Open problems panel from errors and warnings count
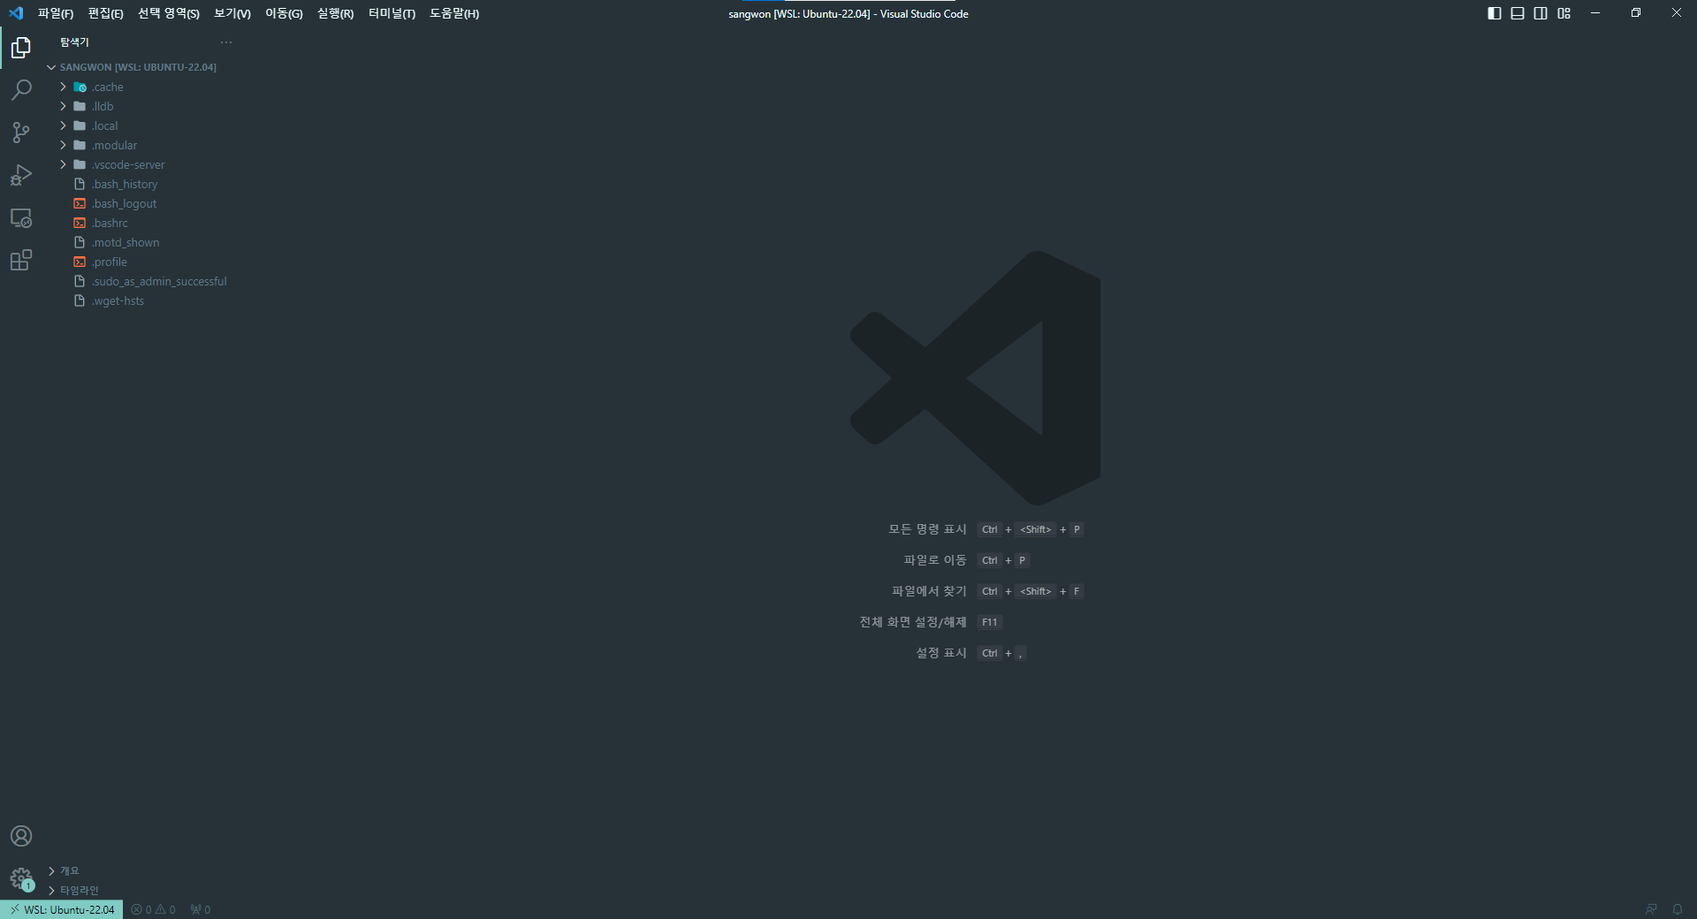 pos(154,909)
